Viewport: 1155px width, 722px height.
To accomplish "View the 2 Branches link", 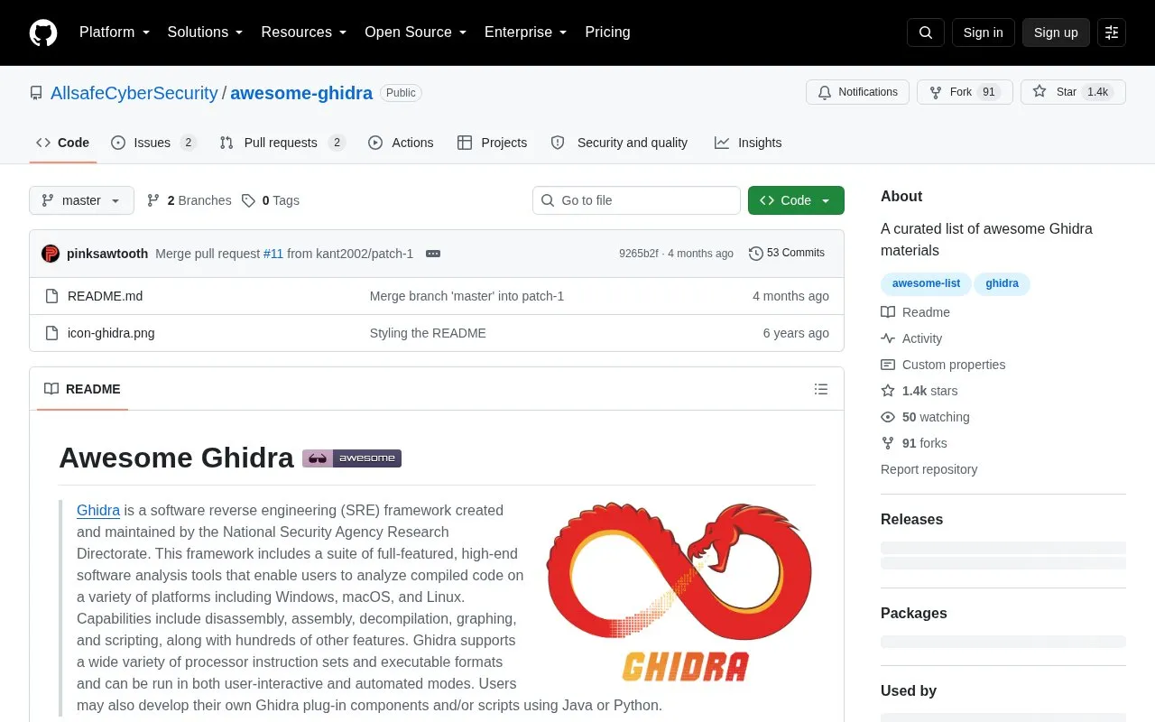I will tap(189, 200).
